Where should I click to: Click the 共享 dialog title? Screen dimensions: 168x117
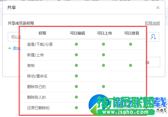click(12, 7)
